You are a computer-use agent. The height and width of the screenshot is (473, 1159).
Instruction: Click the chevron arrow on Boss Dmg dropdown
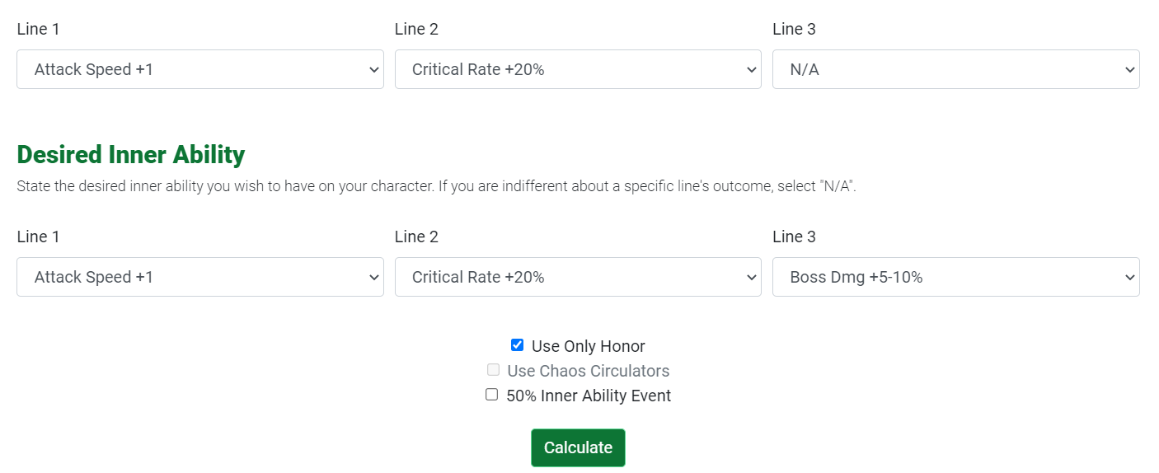coord(1129,278)
